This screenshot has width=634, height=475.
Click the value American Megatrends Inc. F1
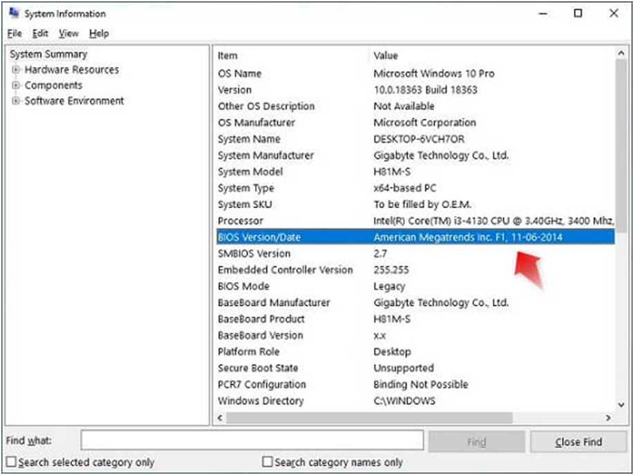click(x=440, y=237)
